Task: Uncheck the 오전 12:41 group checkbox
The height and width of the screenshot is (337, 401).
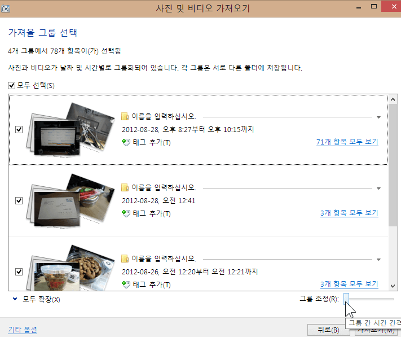Action: click(19, 200)
